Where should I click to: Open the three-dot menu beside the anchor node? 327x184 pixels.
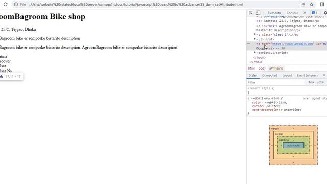pyautogui.click(x=249, y=44)
